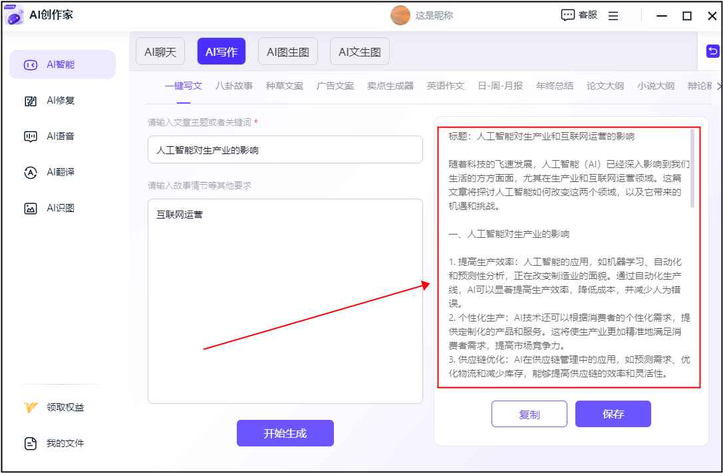Click the user avatar picture
This screenshot has height=473, width=723.
400,15
